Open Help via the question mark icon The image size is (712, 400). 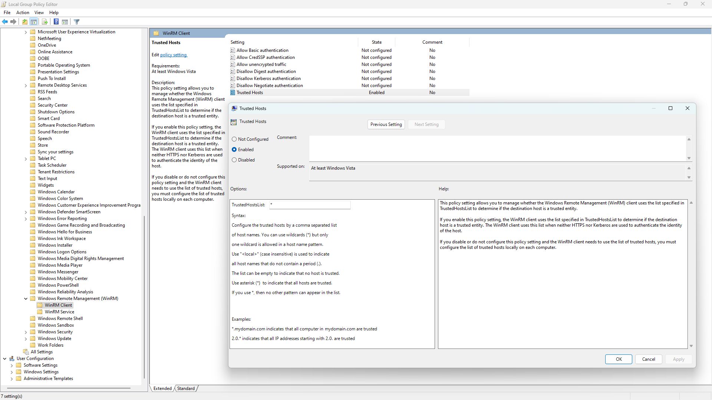click(56, 22)
